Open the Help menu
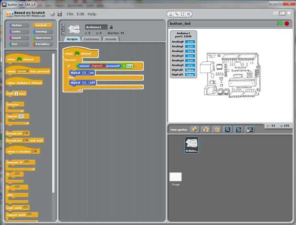This screenshot has width=296, height=225. (92, 14)
